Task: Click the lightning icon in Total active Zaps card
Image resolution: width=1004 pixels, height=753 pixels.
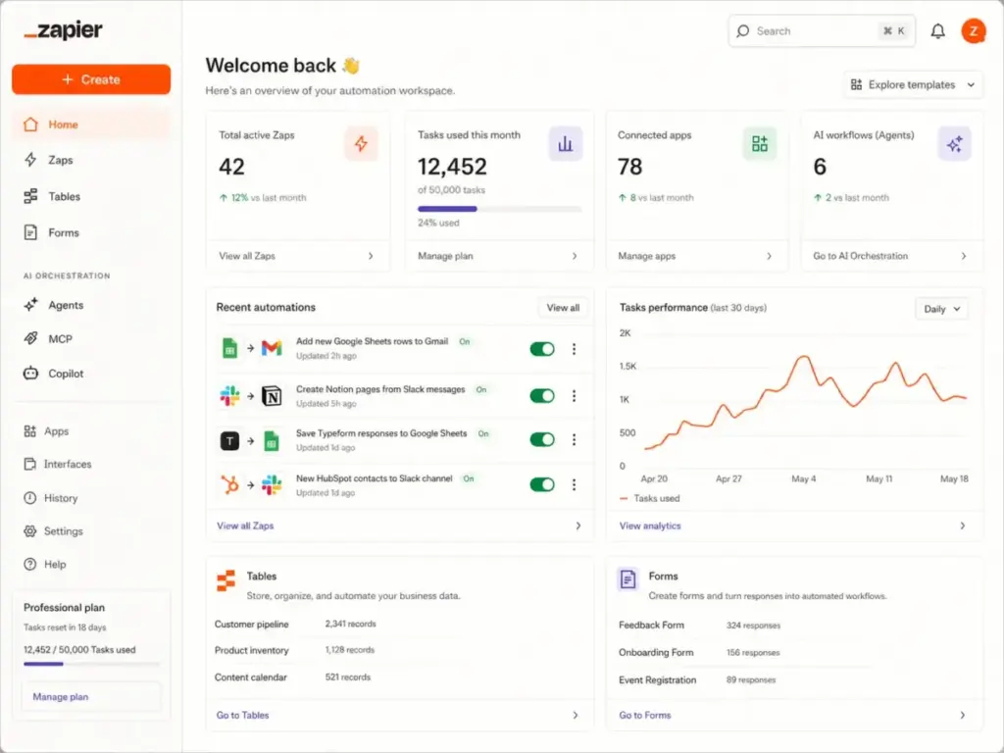Action: 361,143
